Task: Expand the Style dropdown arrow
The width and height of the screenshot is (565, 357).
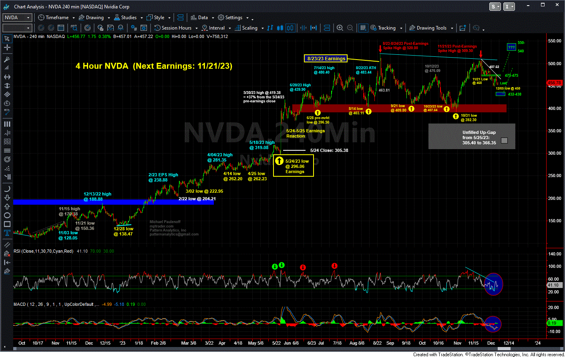Action: (169, 18)
